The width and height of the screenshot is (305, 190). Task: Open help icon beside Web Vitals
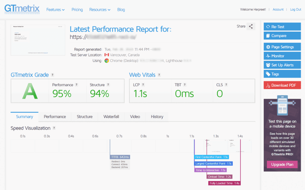pyautogui.click(x=159, y=75)
